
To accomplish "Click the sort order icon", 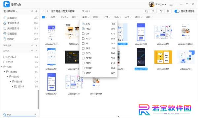I will tap(168, 11).
